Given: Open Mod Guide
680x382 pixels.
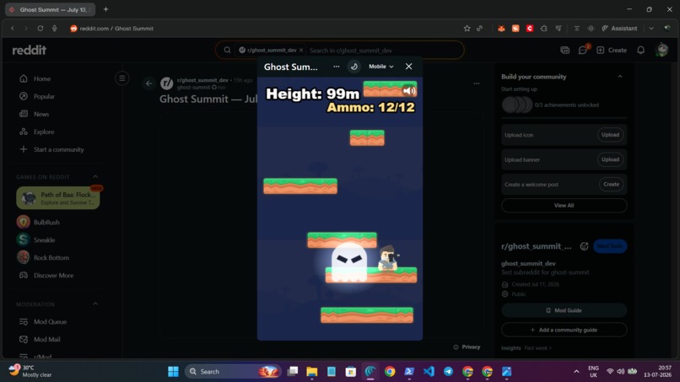Looking at the screenshot, I should click(x=564, y=310).
